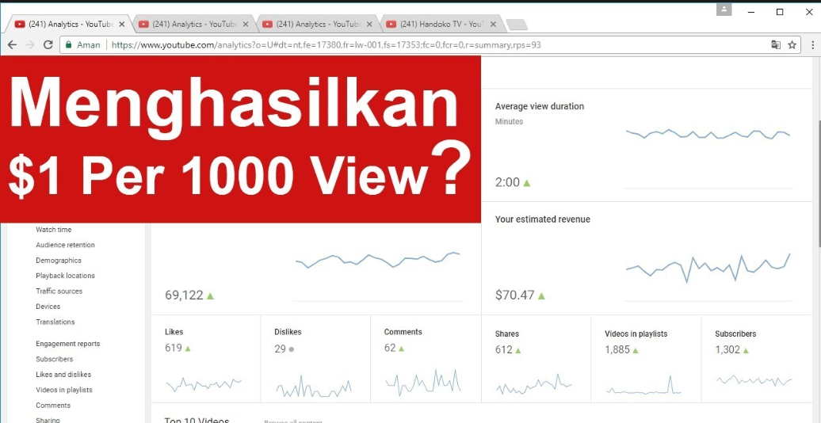Open Audience retention report
The image size is (821, 423).
[x=66, y=245]
